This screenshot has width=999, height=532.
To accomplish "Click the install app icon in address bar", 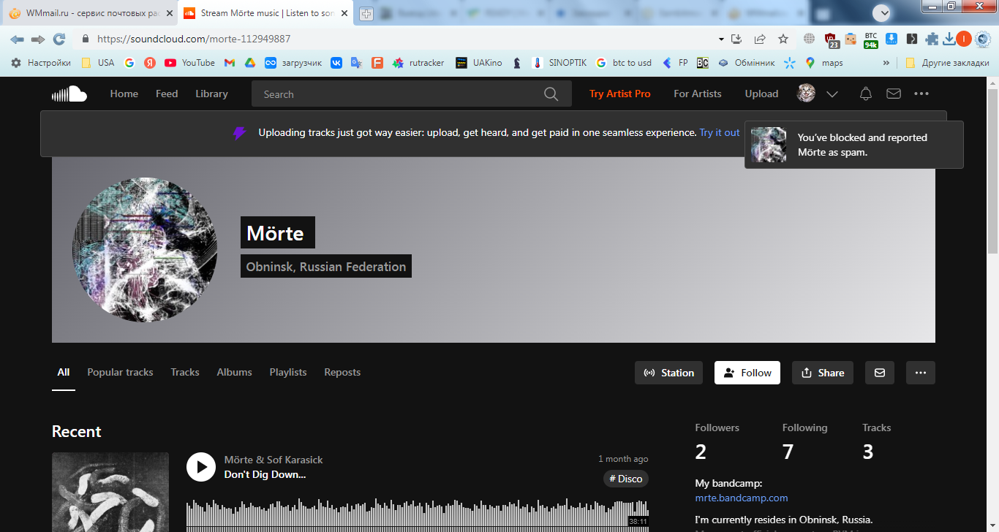I will coord(737,39).
